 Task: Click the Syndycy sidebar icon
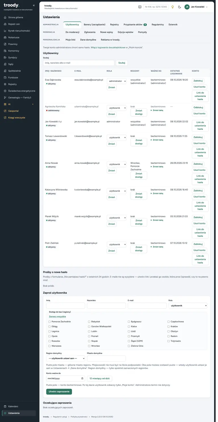[x=5, y=58]
